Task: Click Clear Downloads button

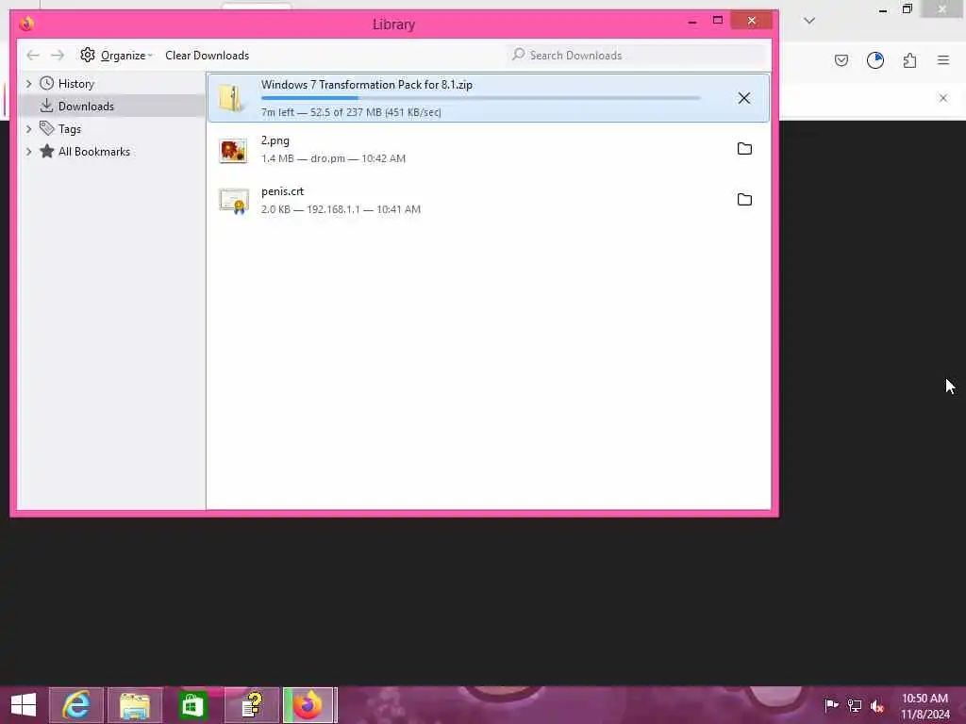Action: (207, 56)
